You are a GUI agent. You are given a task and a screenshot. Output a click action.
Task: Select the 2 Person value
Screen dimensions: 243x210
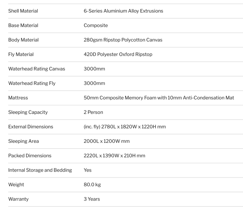click(93, 112)
